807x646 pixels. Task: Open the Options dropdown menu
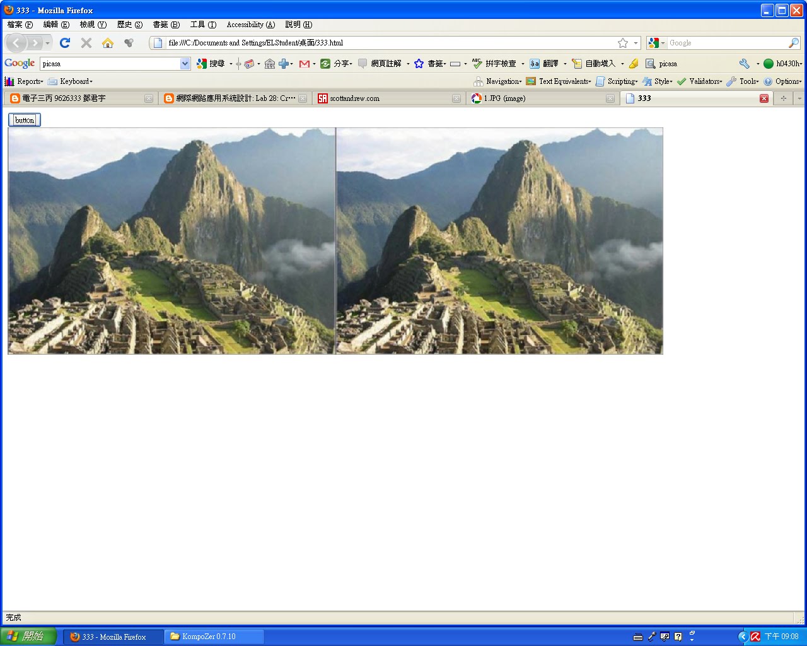pyautogui.click(x=782, y=81)
